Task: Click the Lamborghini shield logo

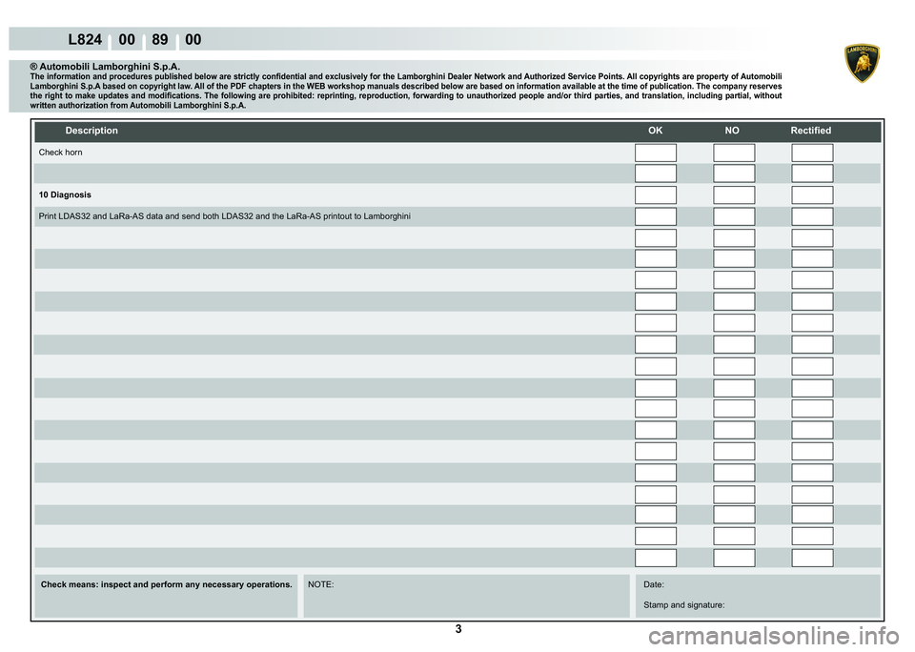Action: coord(862,63)
